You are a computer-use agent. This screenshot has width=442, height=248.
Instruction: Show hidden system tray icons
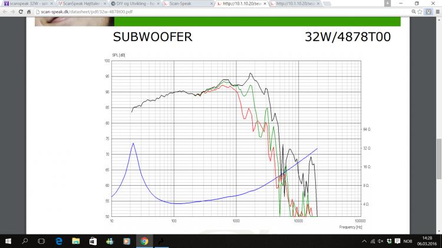click(364, 242)
